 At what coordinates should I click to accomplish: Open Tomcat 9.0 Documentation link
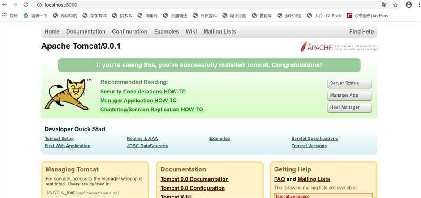point(195,179)
